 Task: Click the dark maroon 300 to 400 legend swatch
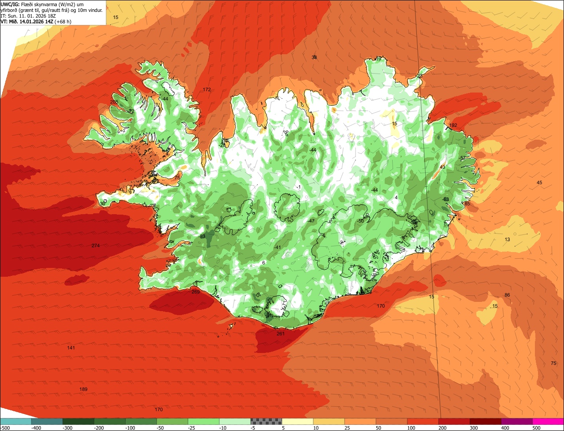click(485, 421)
